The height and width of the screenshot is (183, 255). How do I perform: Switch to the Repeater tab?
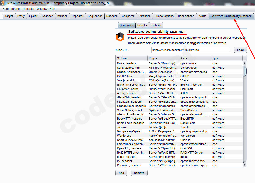(77, 16)
